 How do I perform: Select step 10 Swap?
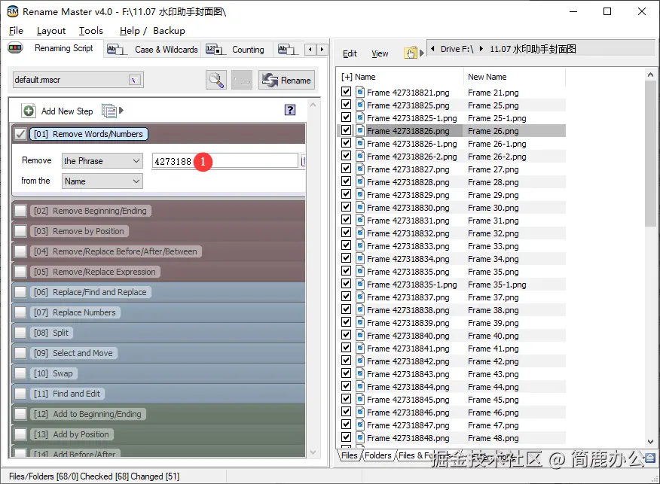tap(53, 373)
